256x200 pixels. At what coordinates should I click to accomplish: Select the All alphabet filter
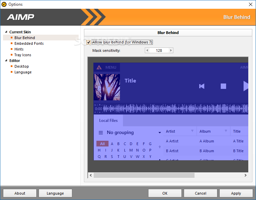102,144
